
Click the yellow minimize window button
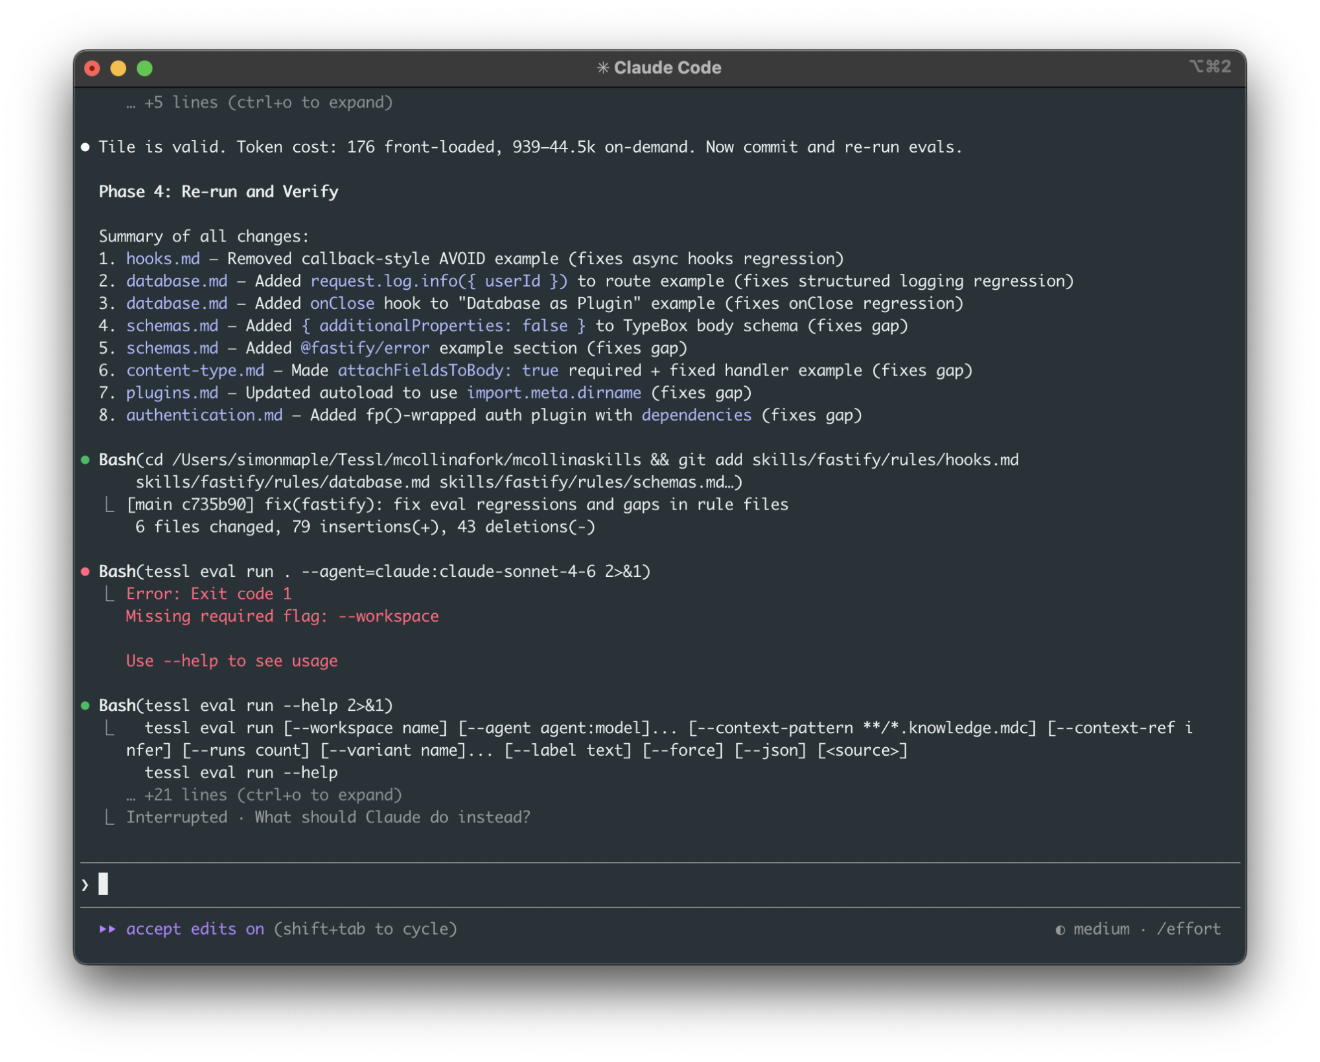pyautogui.click(x=118, y=69)
